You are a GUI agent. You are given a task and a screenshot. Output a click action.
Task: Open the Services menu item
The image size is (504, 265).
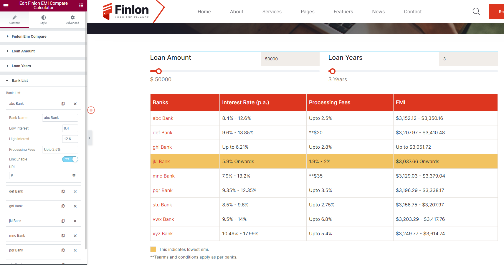tap(272, 12)
